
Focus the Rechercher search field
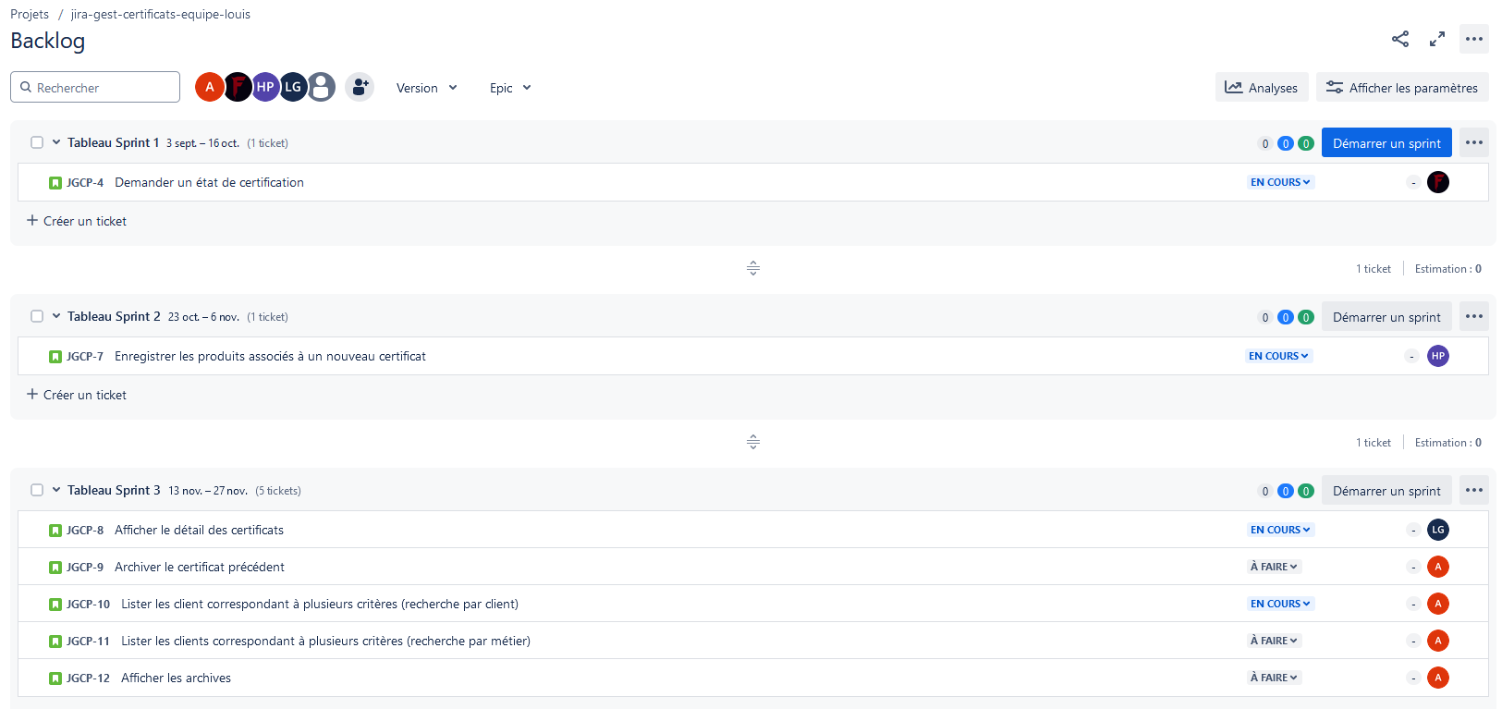coord(102,88)
